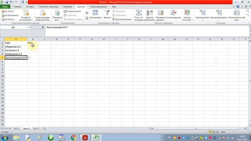The image size is (251, 141).
Task: Select row 10 header
Action: 2,76
